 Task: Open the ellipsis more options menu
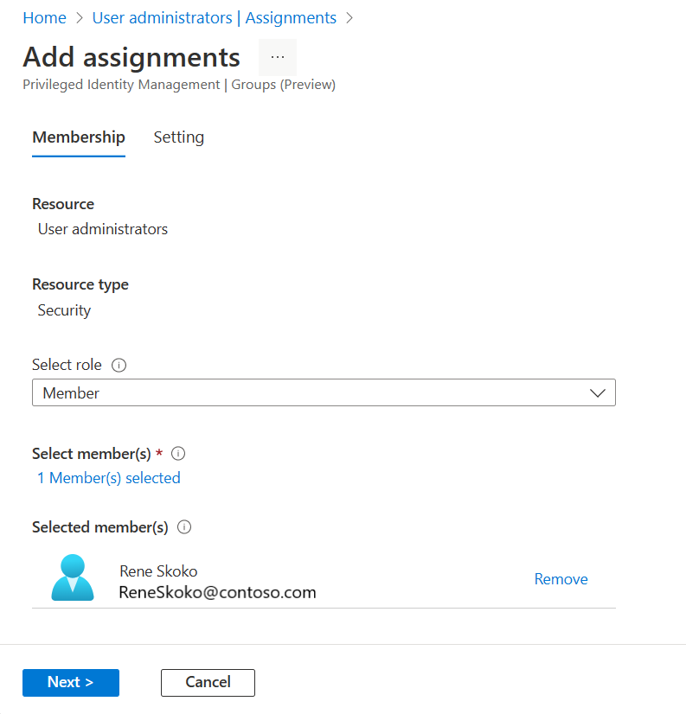click(278, 57)
